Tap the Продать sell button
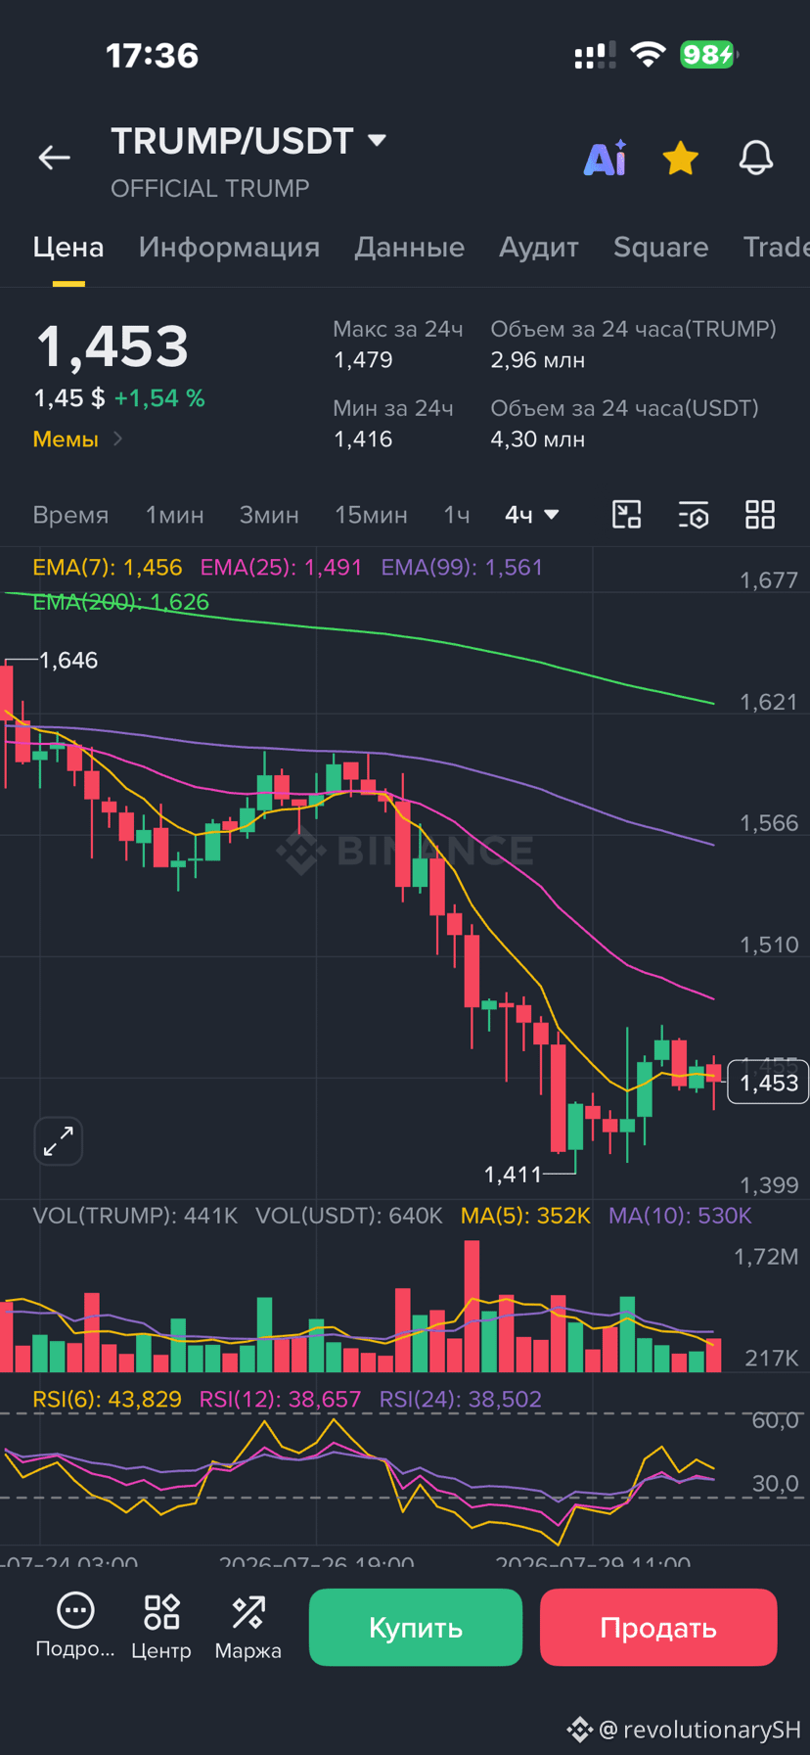Viewport: 810px width, 1755px height. [x=658, y=1627]
